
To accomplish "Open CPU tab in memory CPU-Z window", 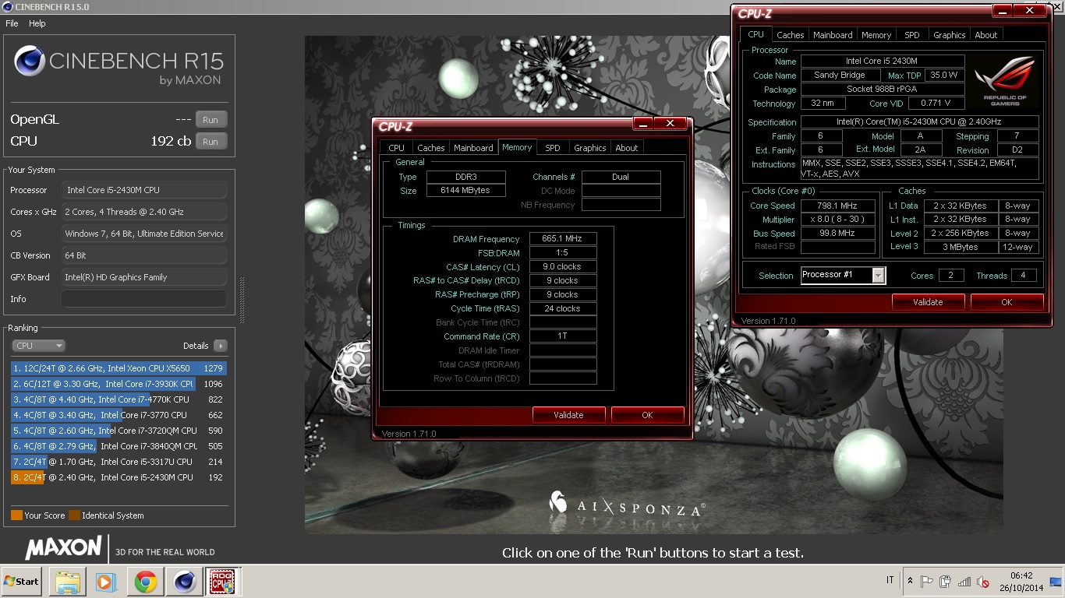I will 397,148.
